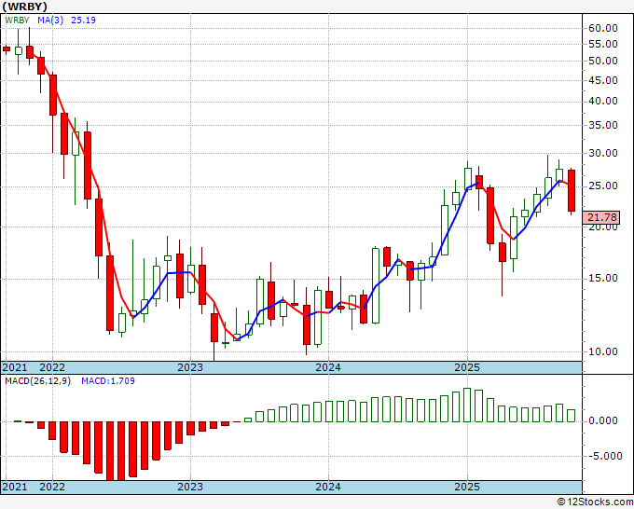Open the 12Stocks.com copyright link

click(595, 502)
